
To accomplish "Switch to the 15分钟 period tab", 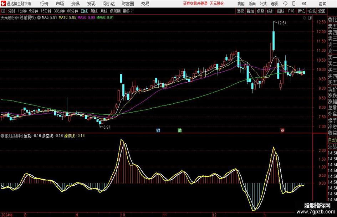I will pyautogui.click(x=46, y=11).
